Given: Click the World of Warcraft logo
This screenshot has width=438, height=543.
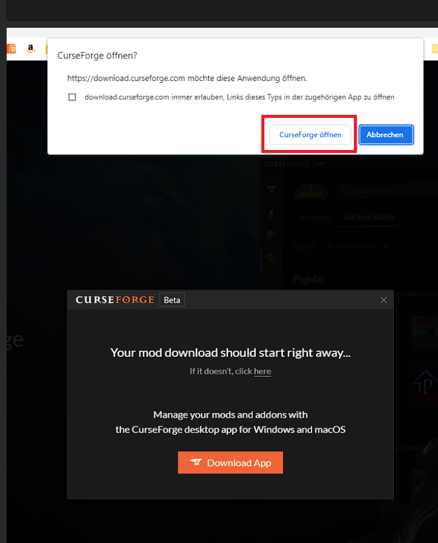Looking at the screenshot, I should [x=312, y=192].
